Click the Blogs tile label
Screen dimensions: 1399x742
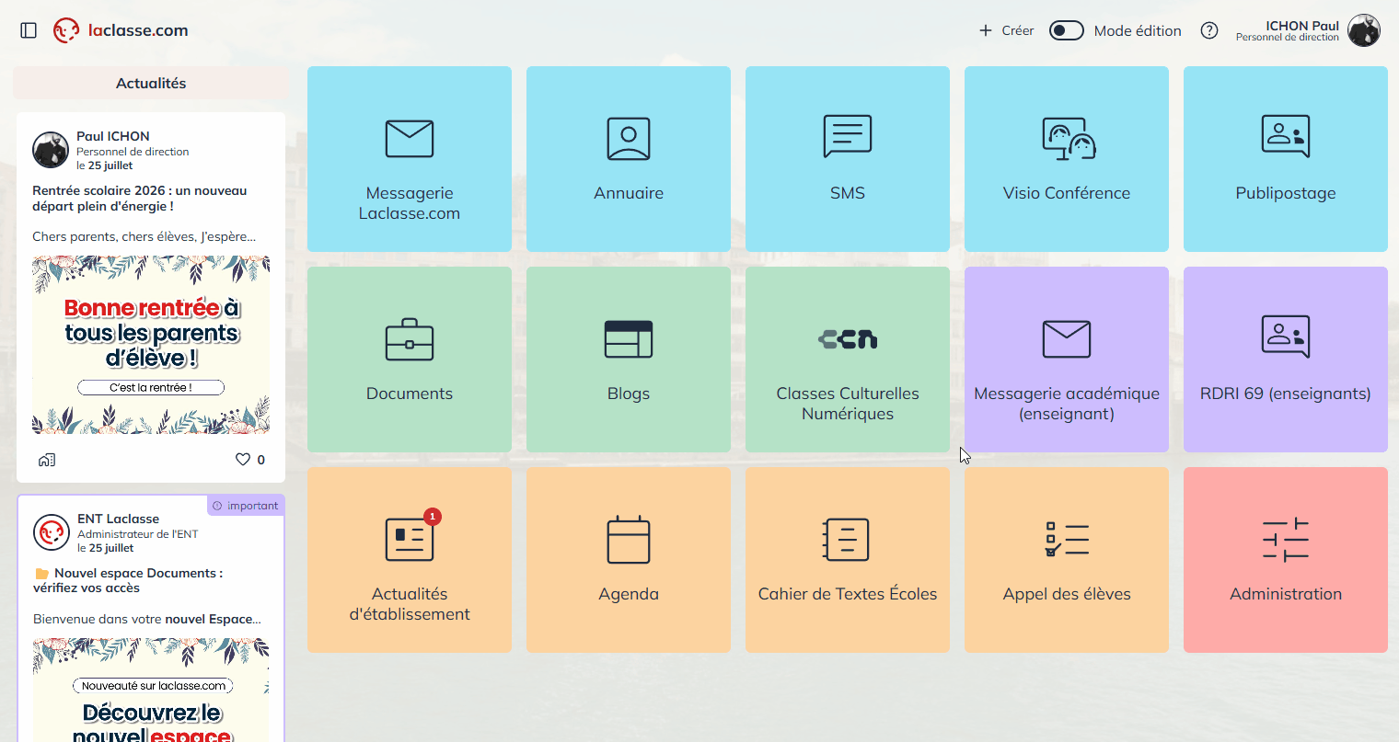pyautogui.click(x=629, y=394)
